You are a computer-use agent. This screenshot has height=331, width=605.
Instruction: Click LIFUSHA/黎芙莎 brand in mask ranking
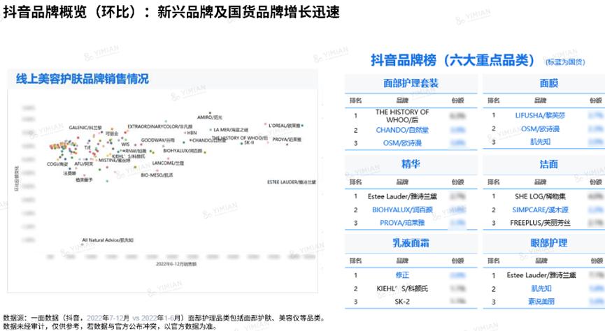[x=540, y=115]
